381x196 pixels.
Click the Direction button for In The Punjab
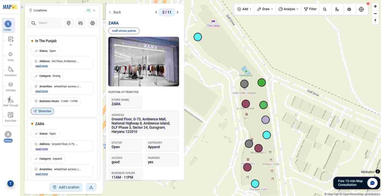tap(42, 111)
